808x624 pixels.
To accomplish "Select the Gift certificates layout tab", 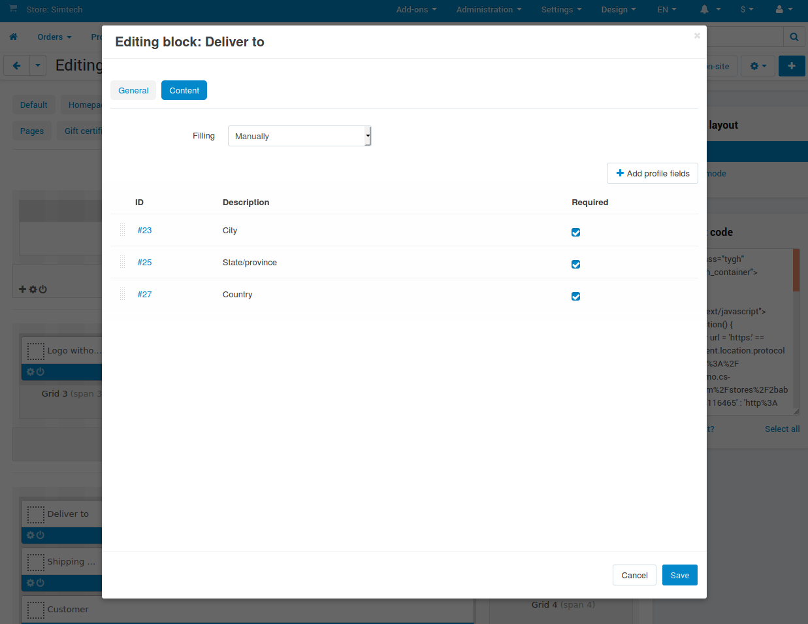I will [x=80, y=131].
